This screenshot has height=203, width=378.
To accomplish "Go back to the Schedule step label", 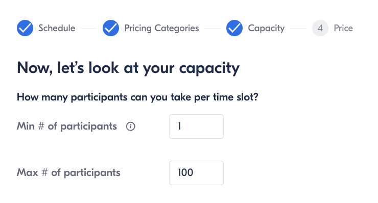I will 57,28.
